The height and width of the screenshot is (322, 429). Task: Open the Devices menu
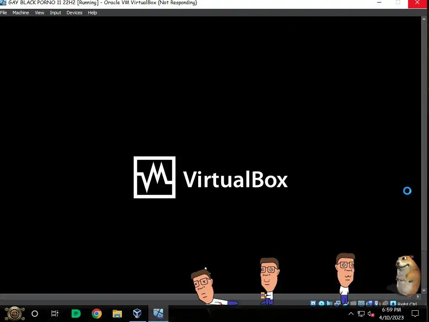tap(74, 13)
